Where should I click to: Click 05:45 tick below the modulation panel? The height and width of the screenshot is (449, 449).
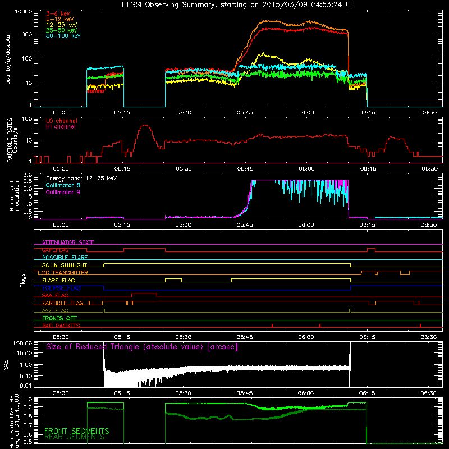pyautogui.click(x=245, y=225)
